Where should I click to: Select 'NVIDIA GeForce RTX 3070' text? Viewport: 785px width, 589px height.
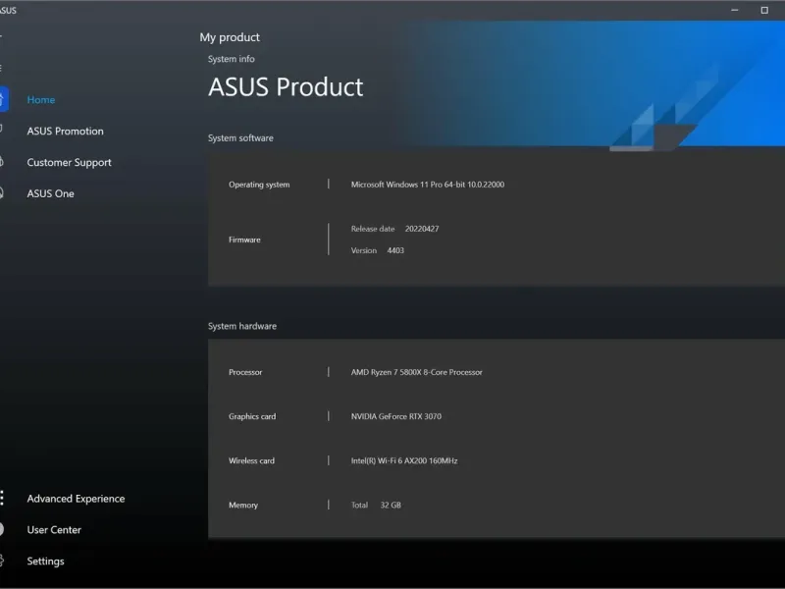[x=396, y=416]
